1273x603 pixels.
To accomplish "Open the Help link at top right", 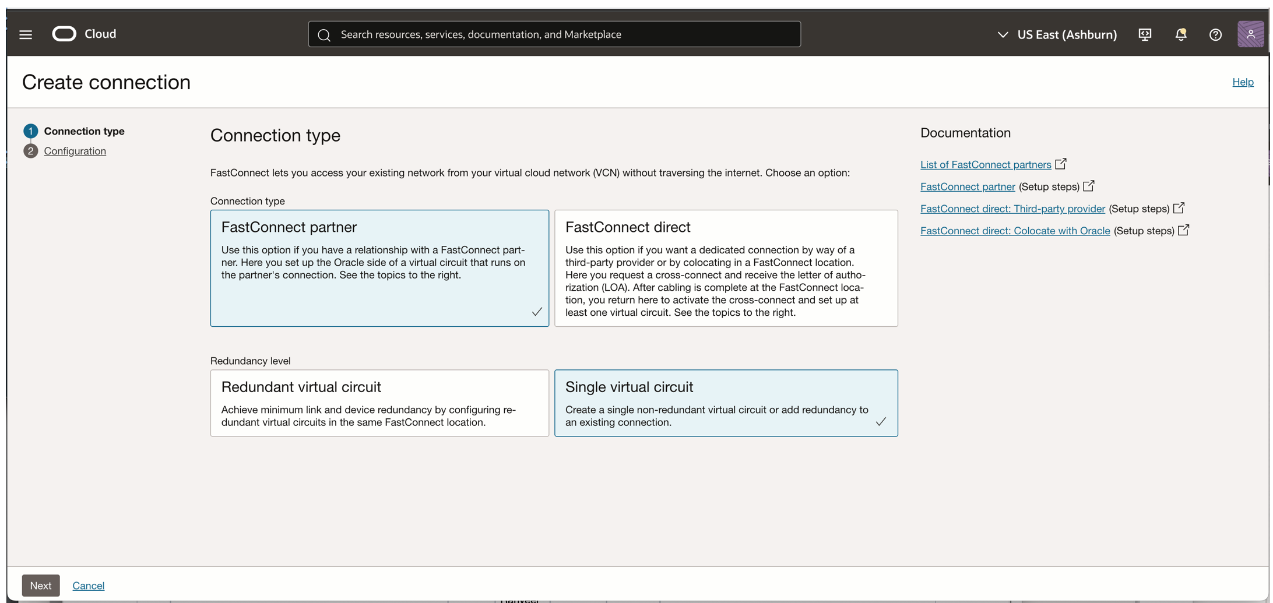I will coord(1242,82).
